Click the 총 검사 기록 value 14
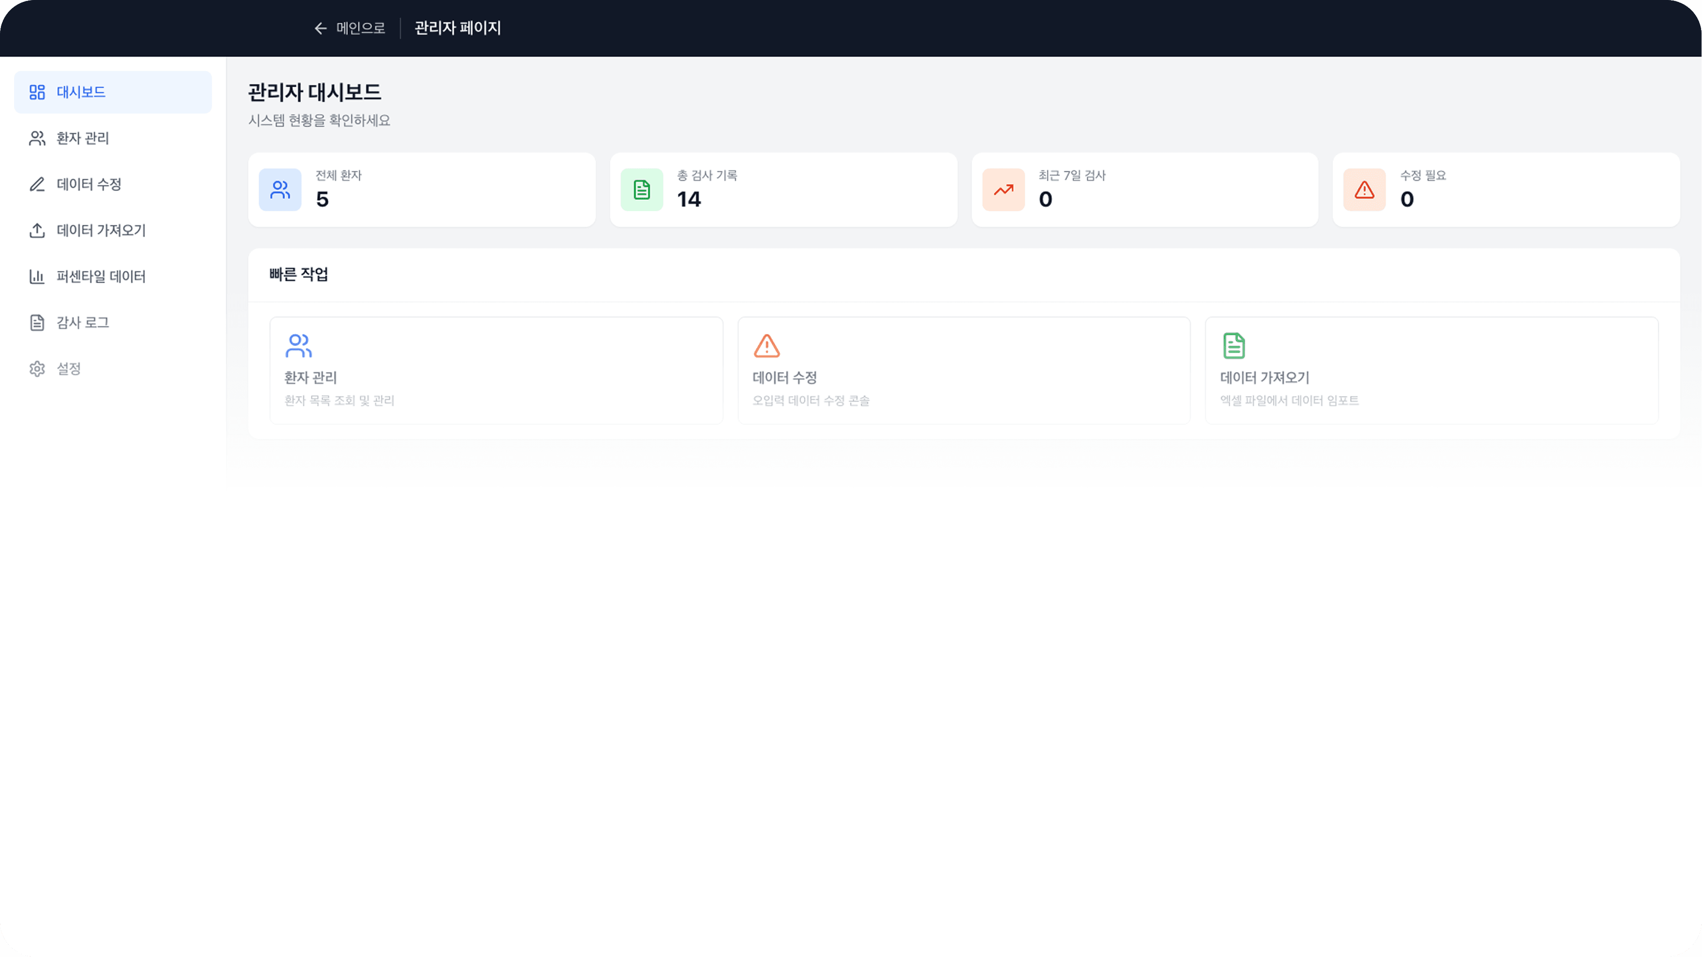 coord(688,200)
